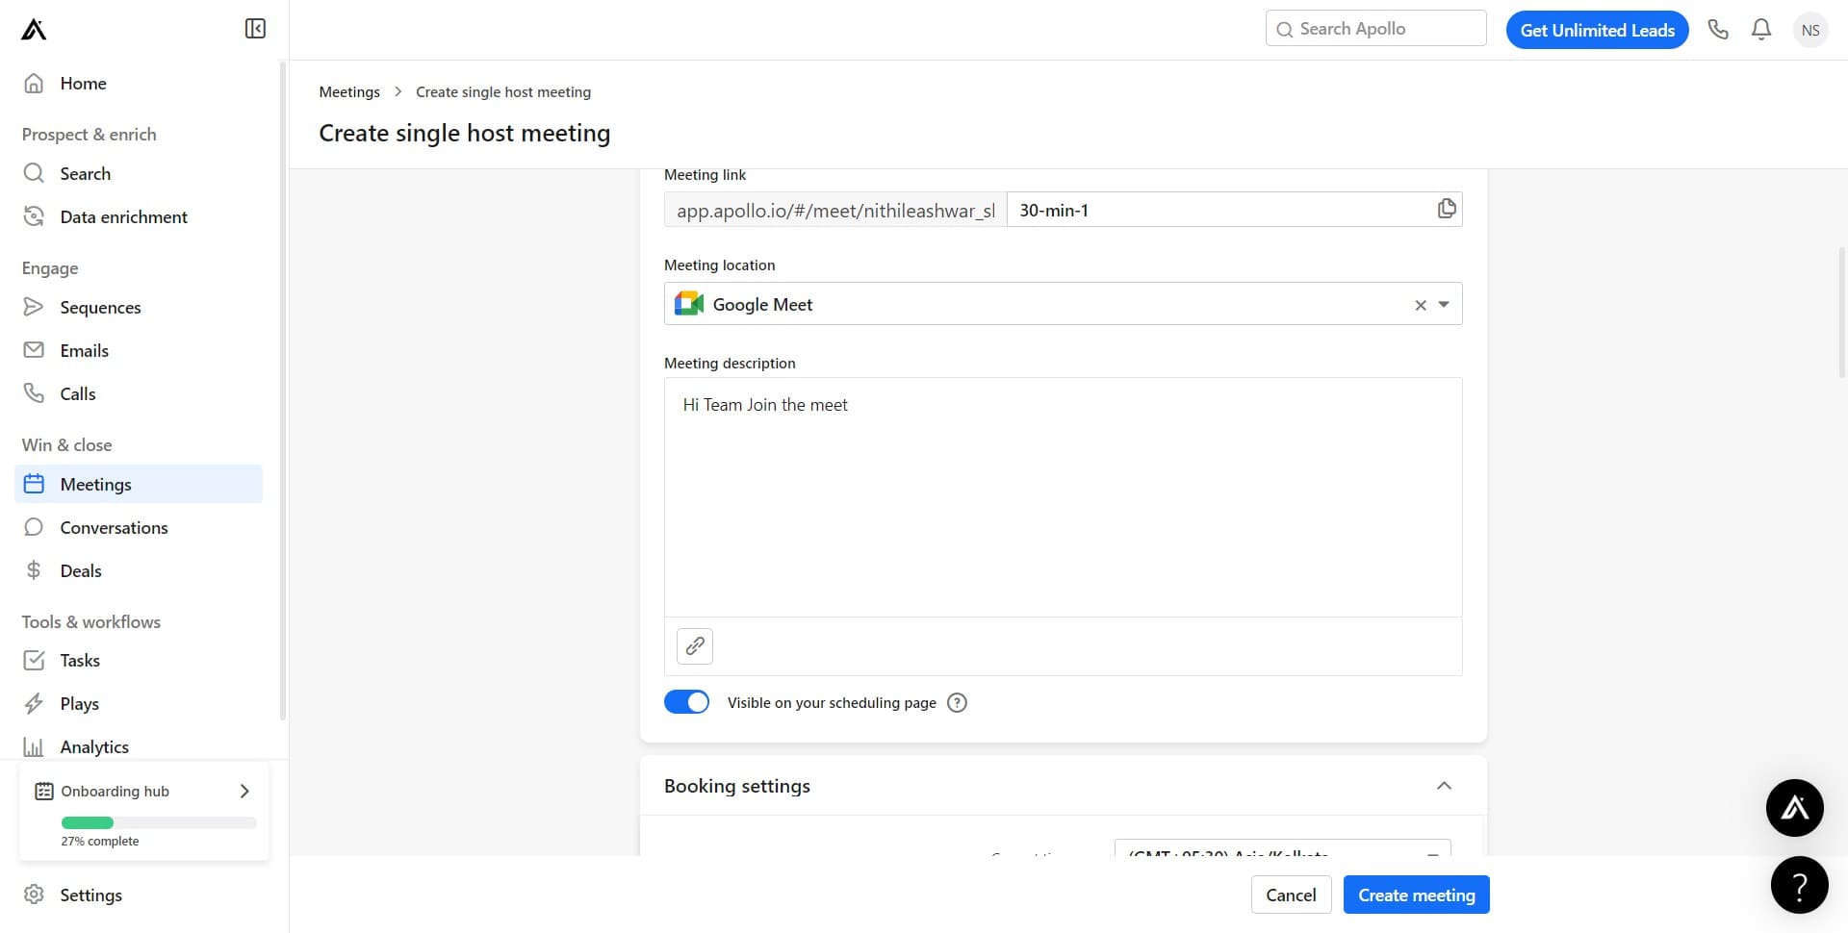Open the Sequences section
This screenshot has width=1848, height=933.
tap(100, 307)
